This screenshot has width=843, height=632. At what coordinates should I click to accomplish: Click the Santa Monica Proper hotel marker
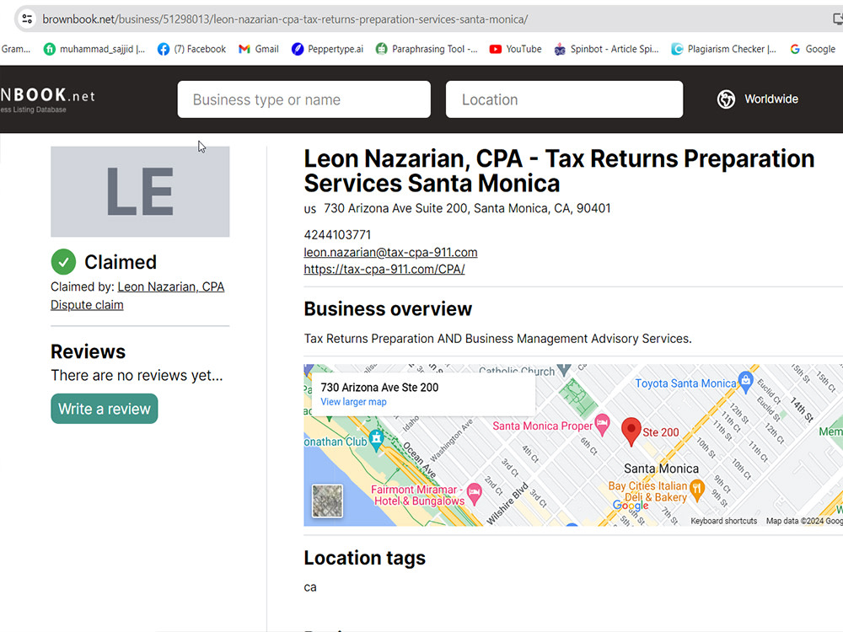tap(602, 424)
